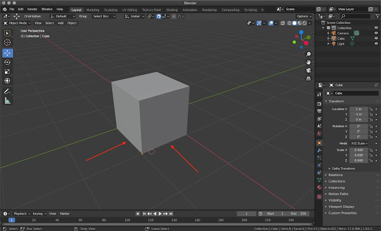Select the 3D Cursor tool
This screenshot has height=231, width=381.
7,42
